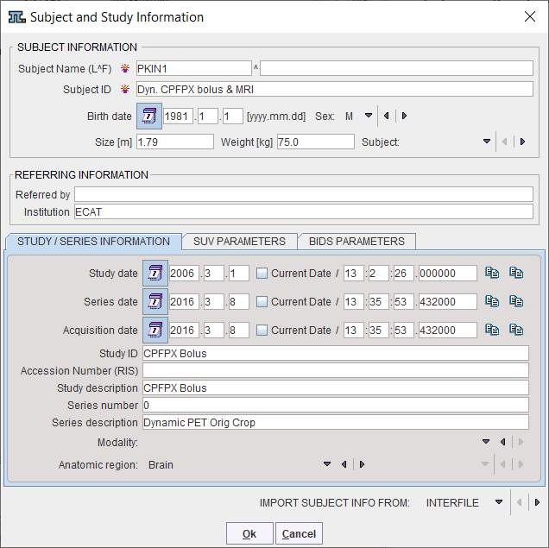The image size is (549, 548).
Task: Select previous Sex option with left arrow
Action: tap(387, 116)
